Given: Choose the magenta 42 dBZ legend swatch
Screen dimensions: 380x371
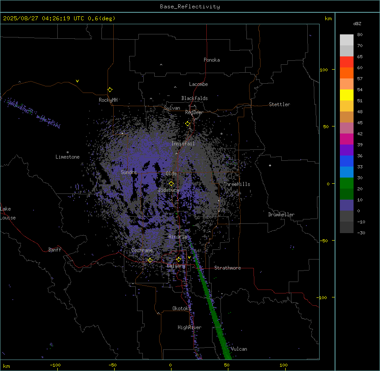Looking at the screenshot, I should (x=346, y=128).
